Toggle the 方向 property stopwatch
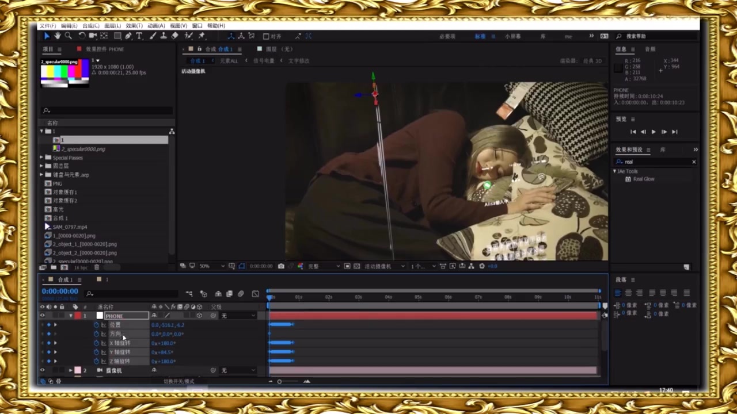 [x=96, y=334]
